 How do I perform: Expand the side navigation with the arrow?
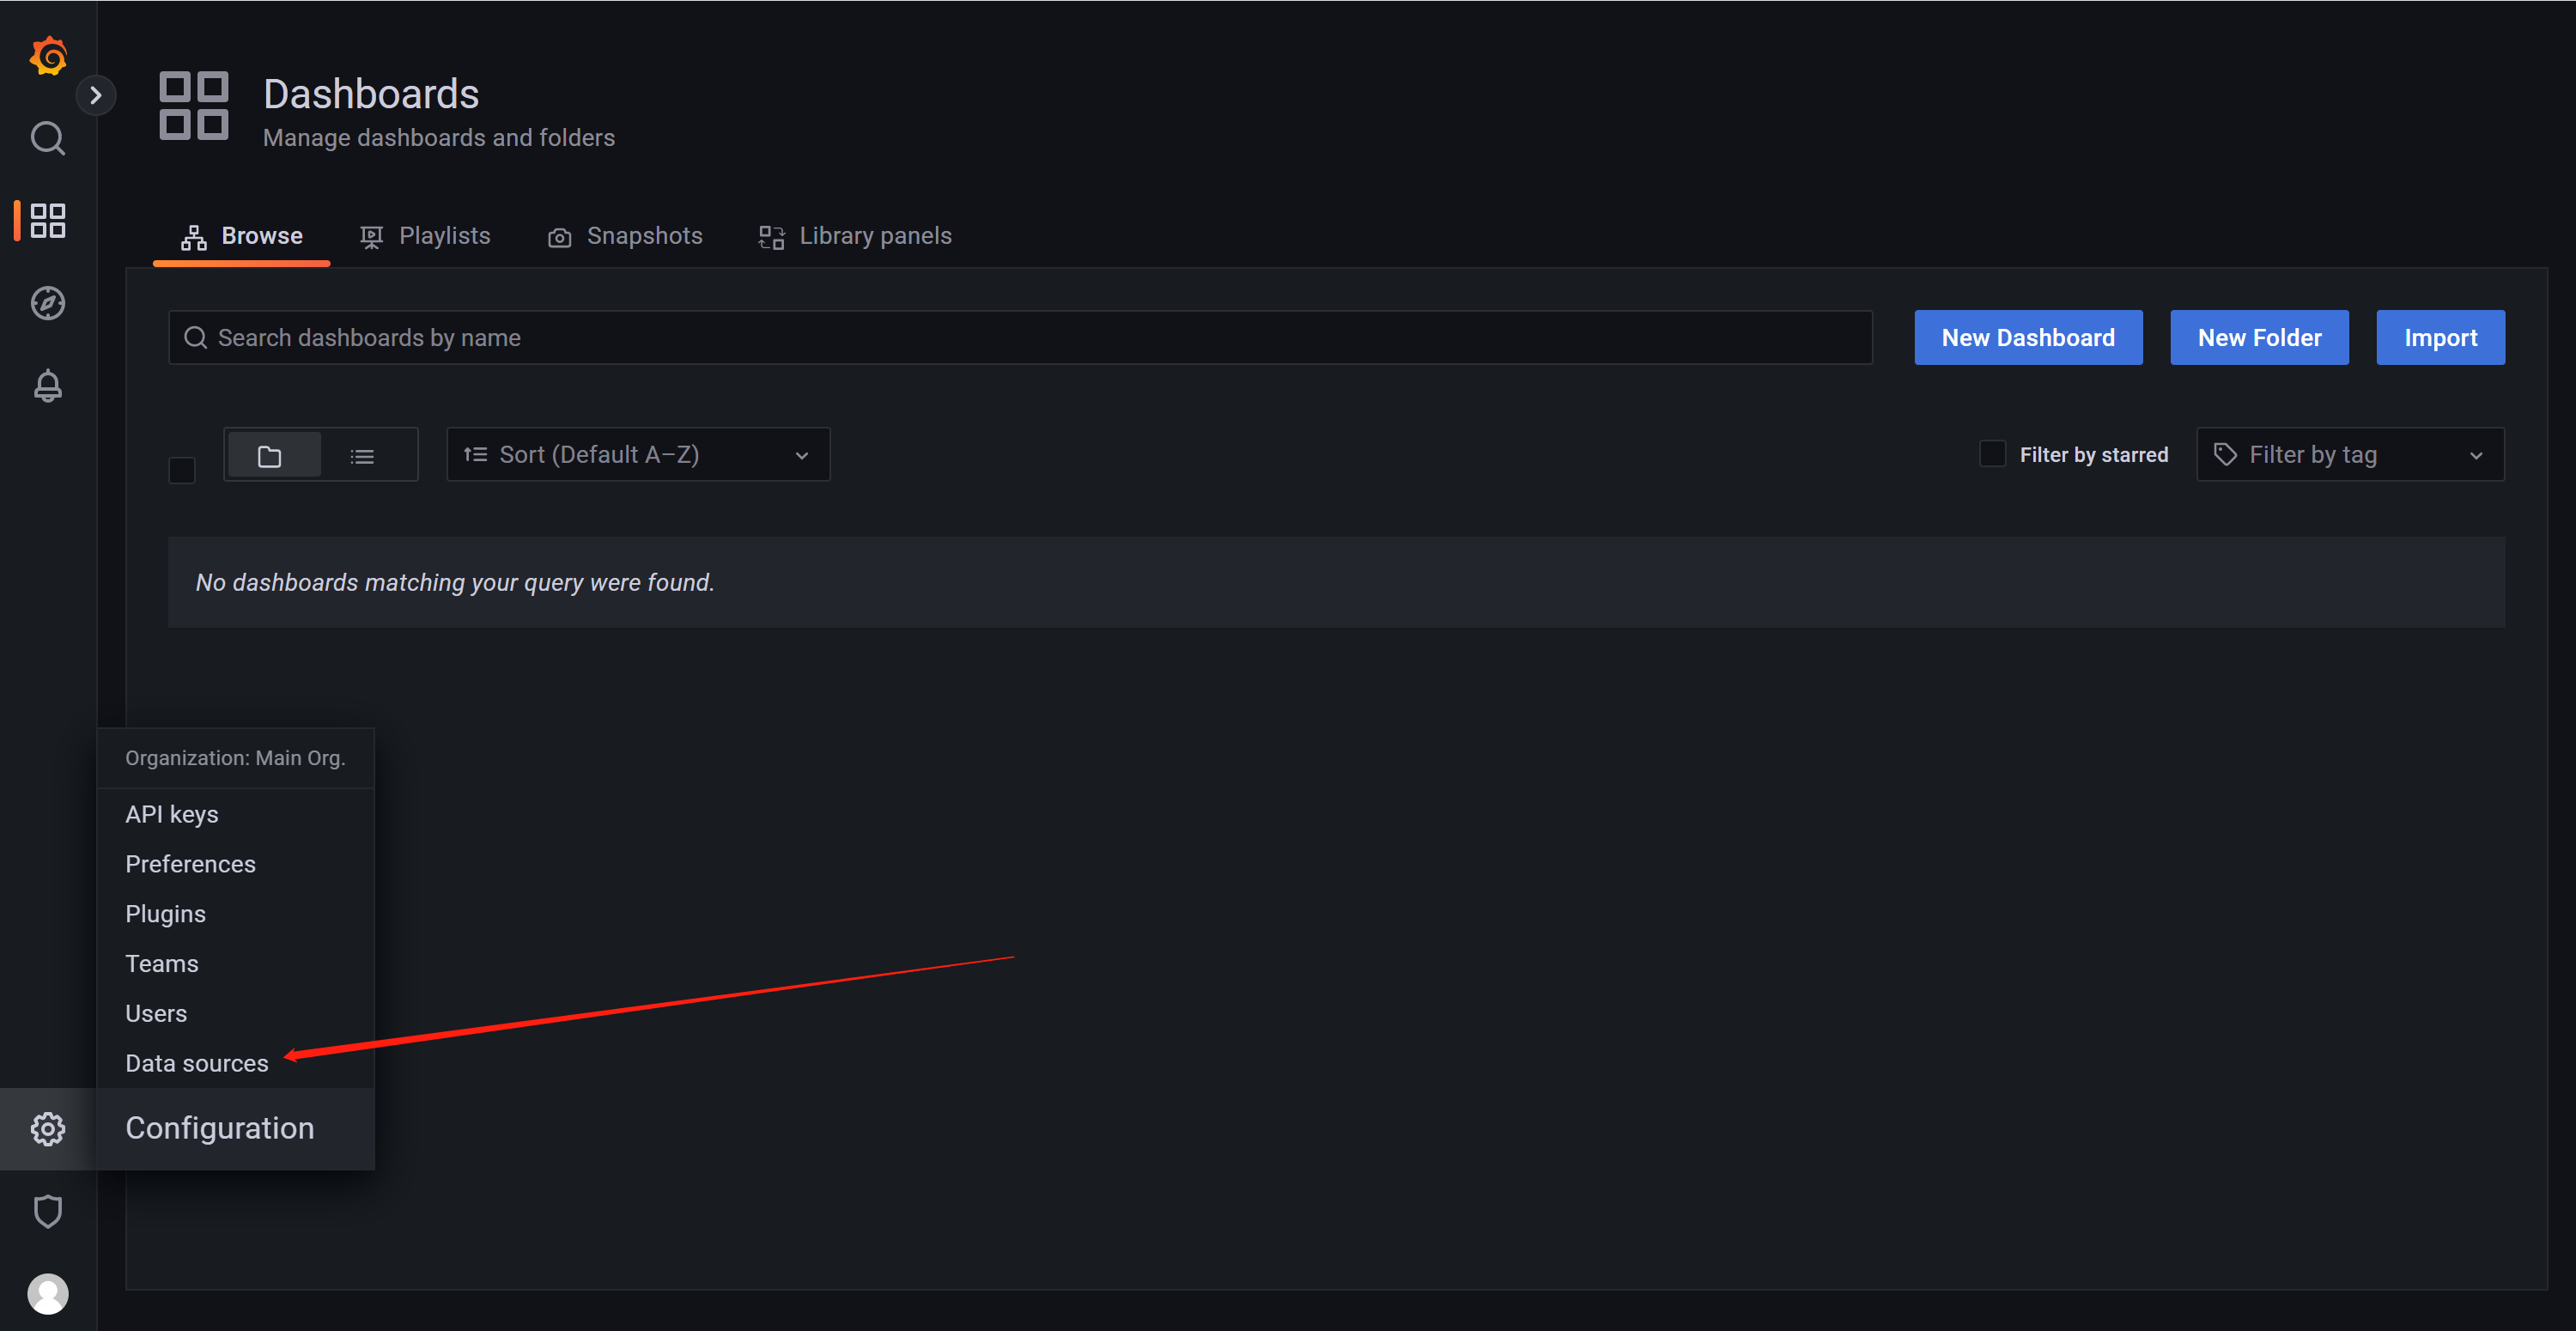coord(96,96)
